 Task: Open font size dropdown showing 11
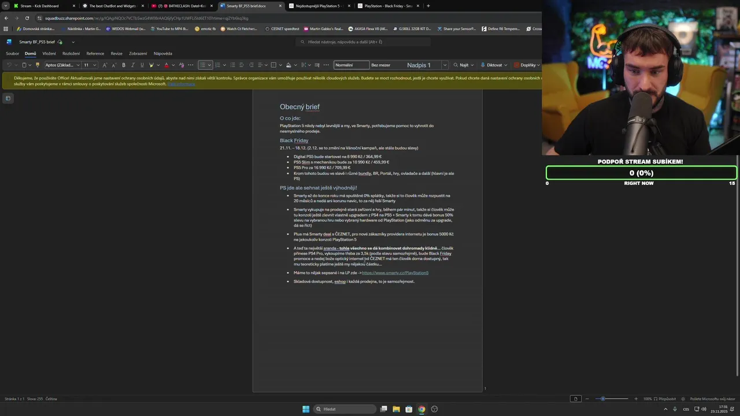point(90,65)
